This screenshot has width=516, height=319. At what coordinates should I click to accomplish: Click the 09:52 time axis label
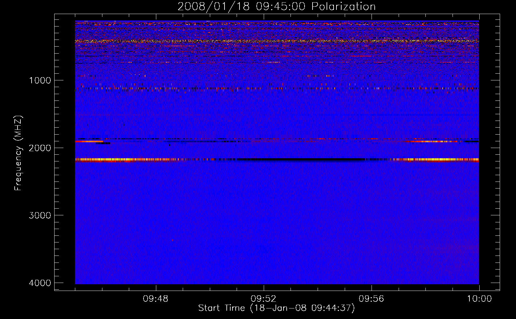[263, 299]
